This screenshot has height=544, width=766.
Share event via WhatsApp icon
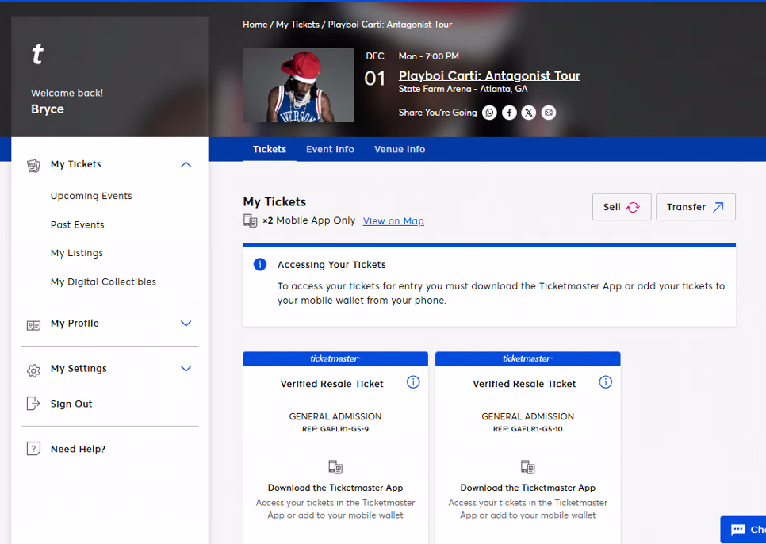tap(489, 113)
